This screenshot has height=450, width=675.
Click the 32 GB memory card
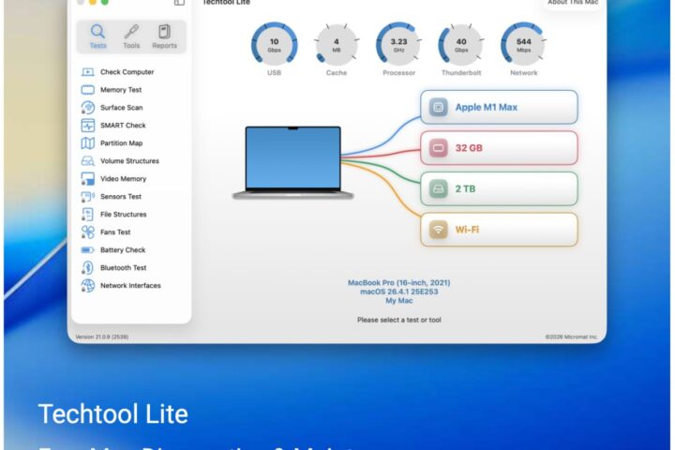click(x=499, y=148)
